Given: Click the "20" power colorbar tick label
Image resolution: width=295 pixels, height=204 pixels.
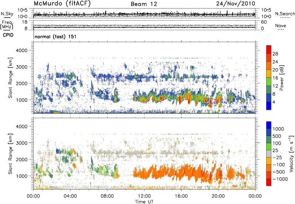Looking at the screenshot, I should pos(275,70).
